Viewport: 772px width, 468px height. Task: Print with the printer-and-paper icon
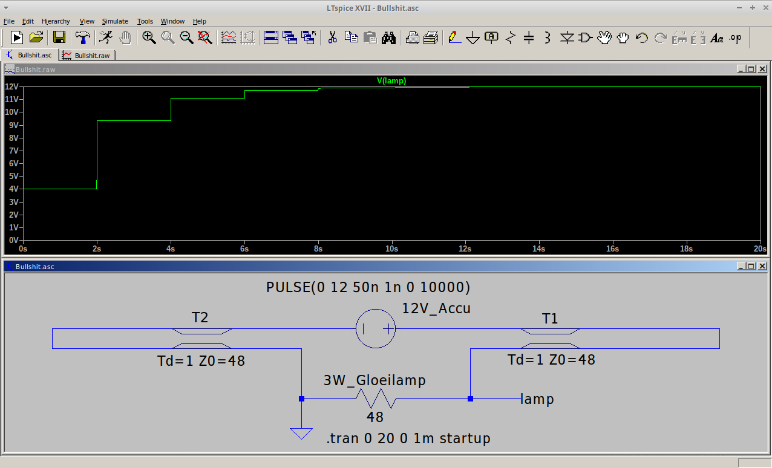click(x=431, y=37)
